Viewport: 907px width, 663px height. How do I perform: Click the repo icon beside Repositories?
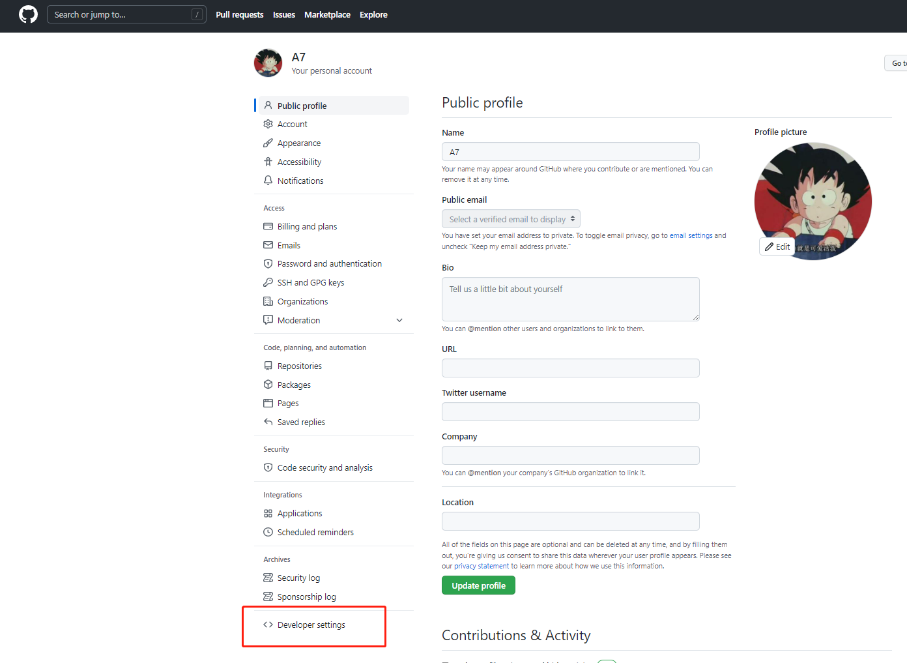[268, 366]
